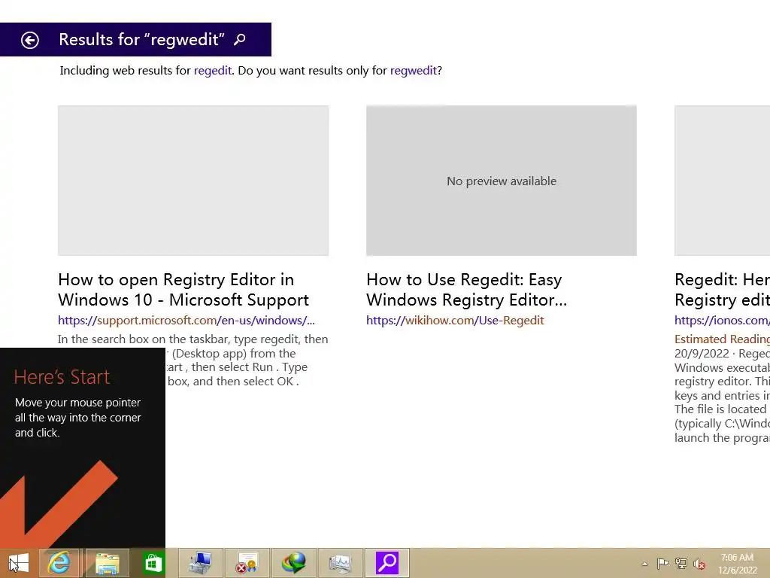
Task: Launch Internet Explorer from the taskbar
Action: pyautogui.click(x=59, y=563)
